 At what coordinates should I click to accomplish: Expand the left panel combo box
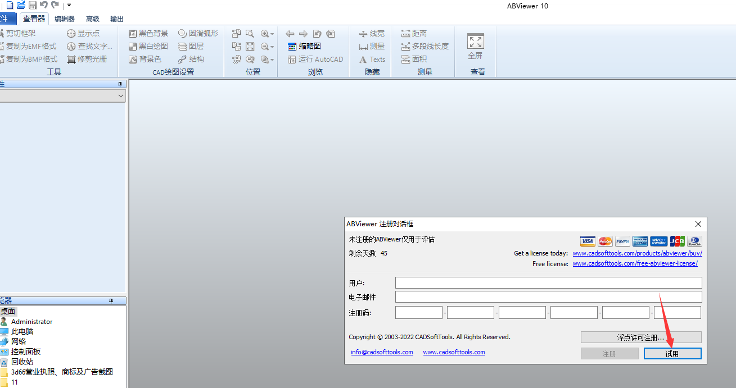tap(121, 95)
